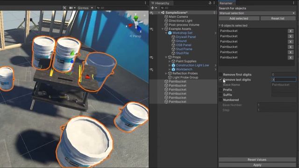Click the cube icon next to Reflection Probes

(170, 73)
